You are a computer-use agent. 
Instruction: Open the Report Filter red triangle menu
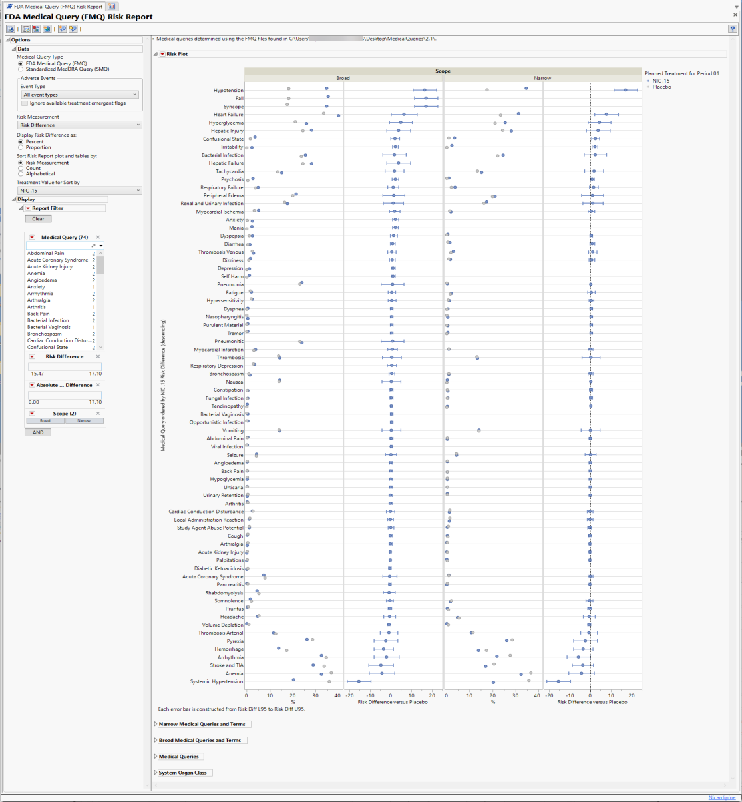coord(28,208)
